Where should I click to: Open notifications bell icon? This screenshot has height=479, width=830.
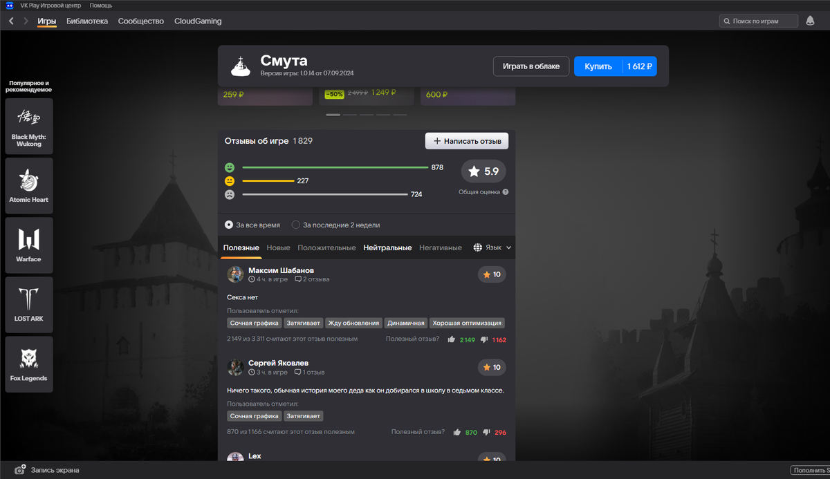click(x=810, y=21)
